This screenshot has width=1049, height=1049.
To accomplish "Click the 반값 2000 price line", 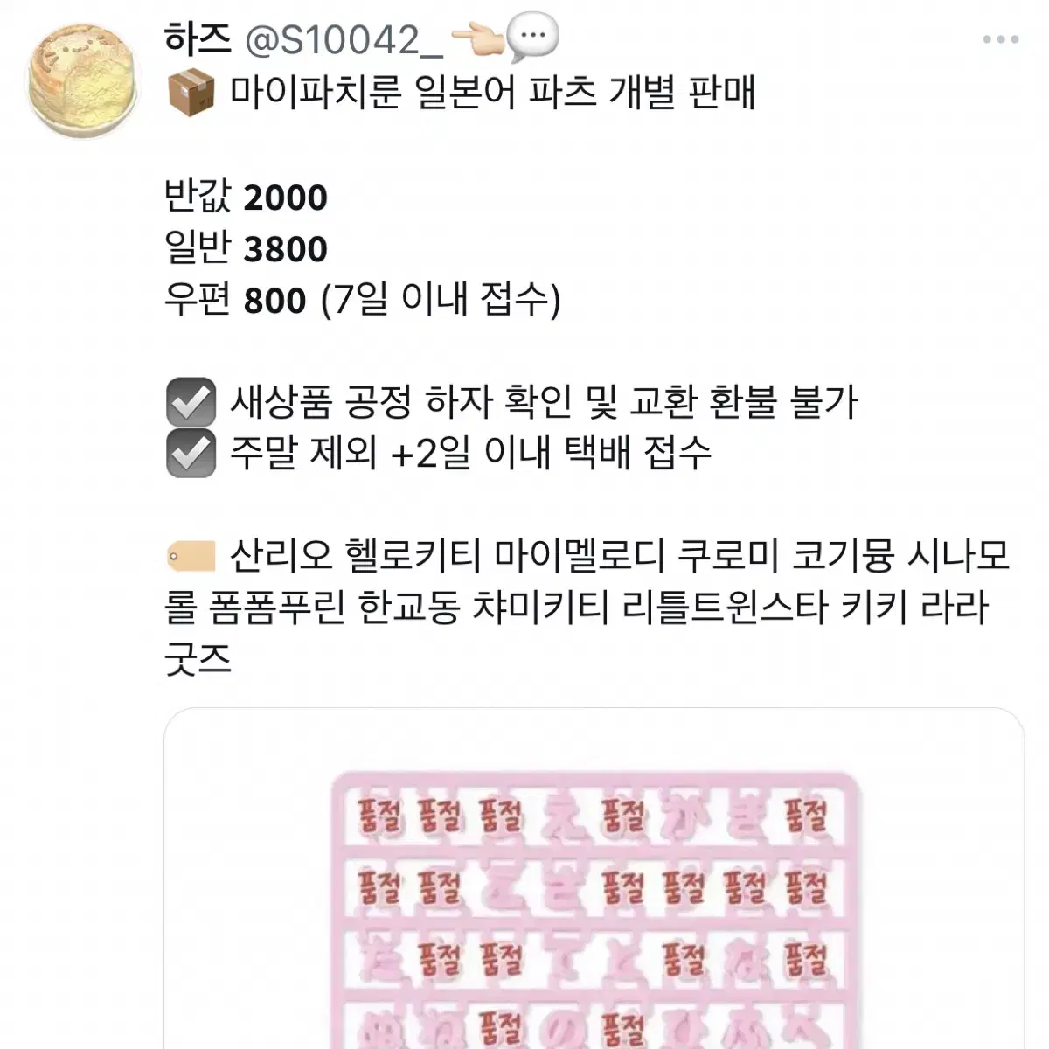I will 246,196.
